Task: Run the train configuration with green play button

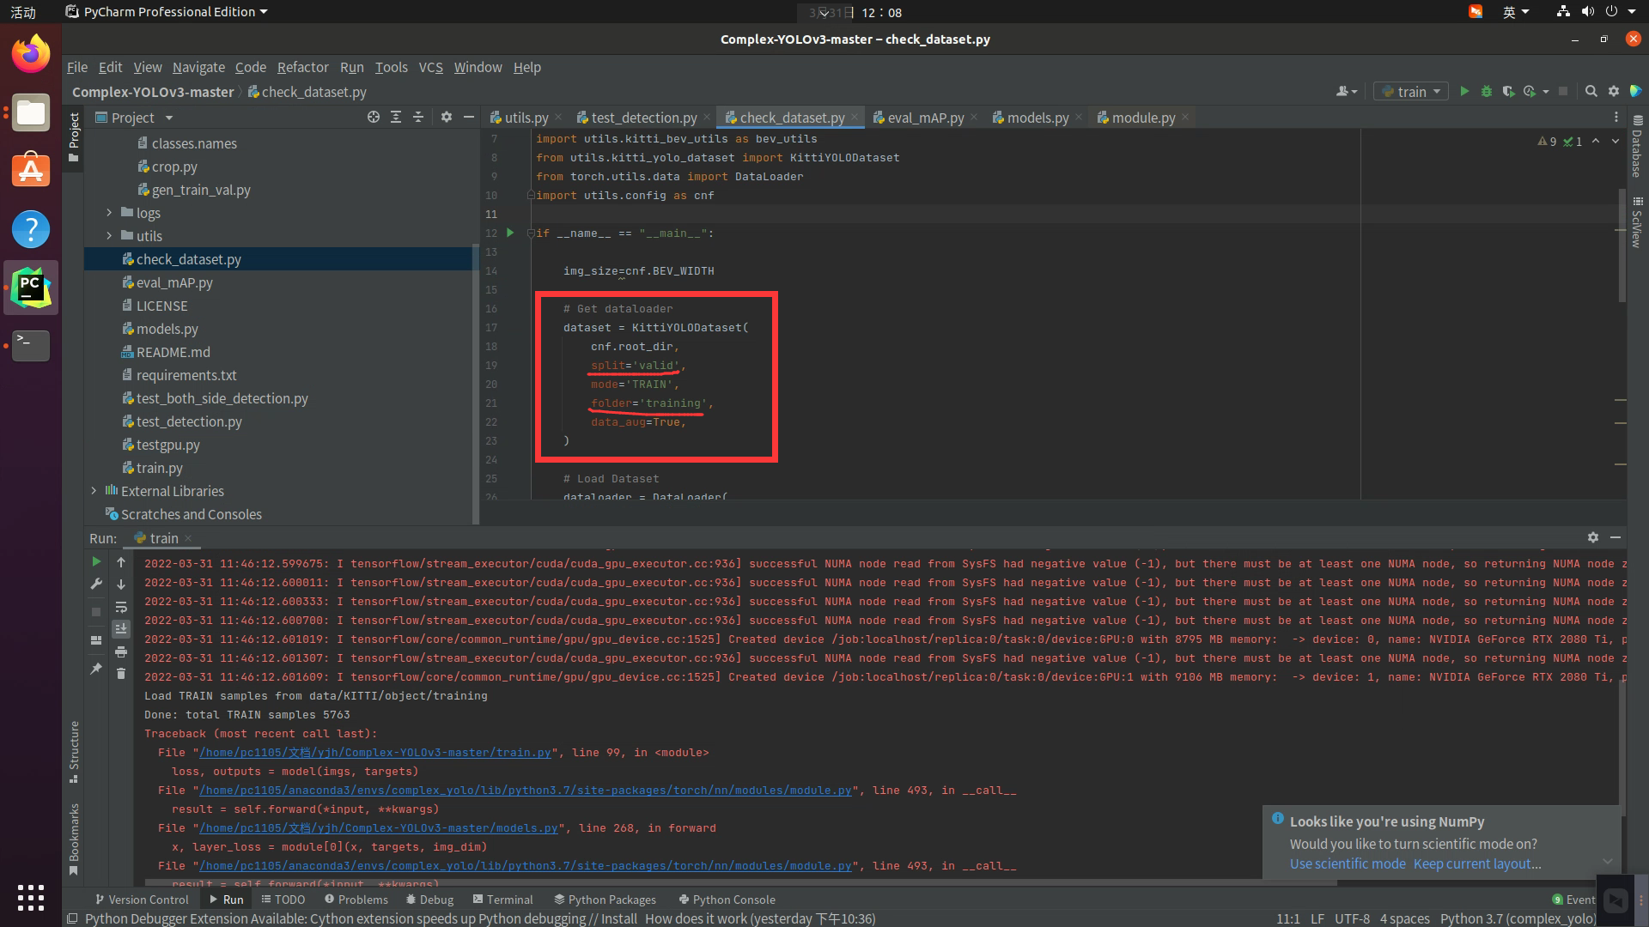Action: 1464,92
